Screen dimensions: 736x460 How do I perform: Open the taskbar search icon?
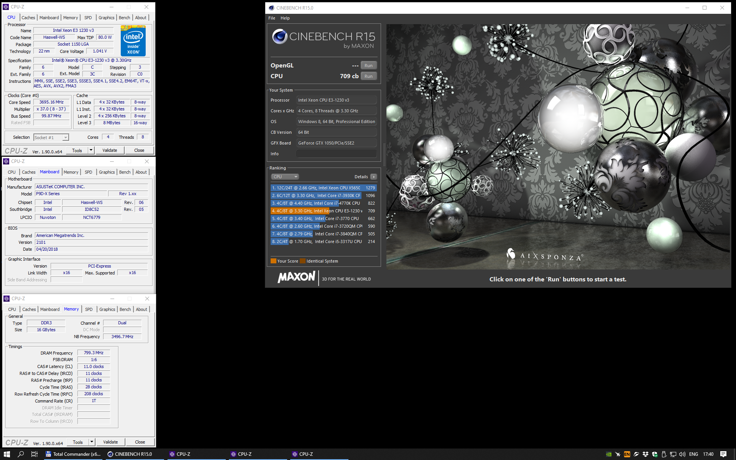click(21, 454)
